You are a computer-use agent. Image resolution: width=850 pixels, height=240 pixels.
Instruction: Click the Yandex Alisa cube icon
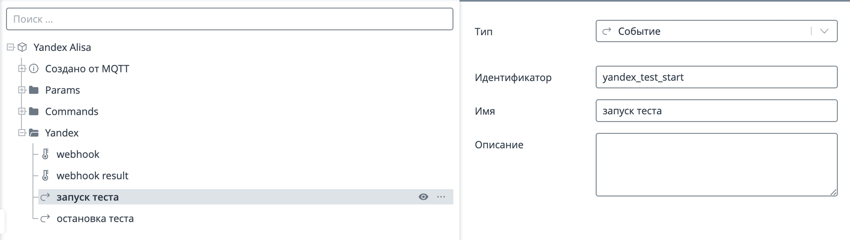(x=23, y=47)
